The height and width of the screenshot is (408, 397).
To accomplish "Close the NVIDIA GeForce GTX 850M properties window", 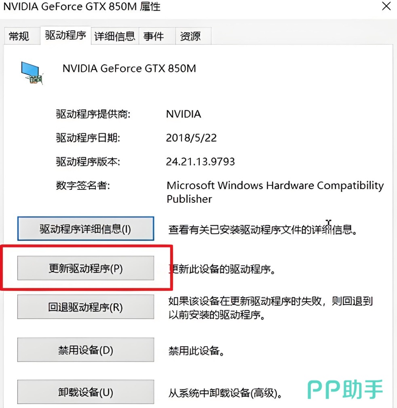I will coord(386,7).
